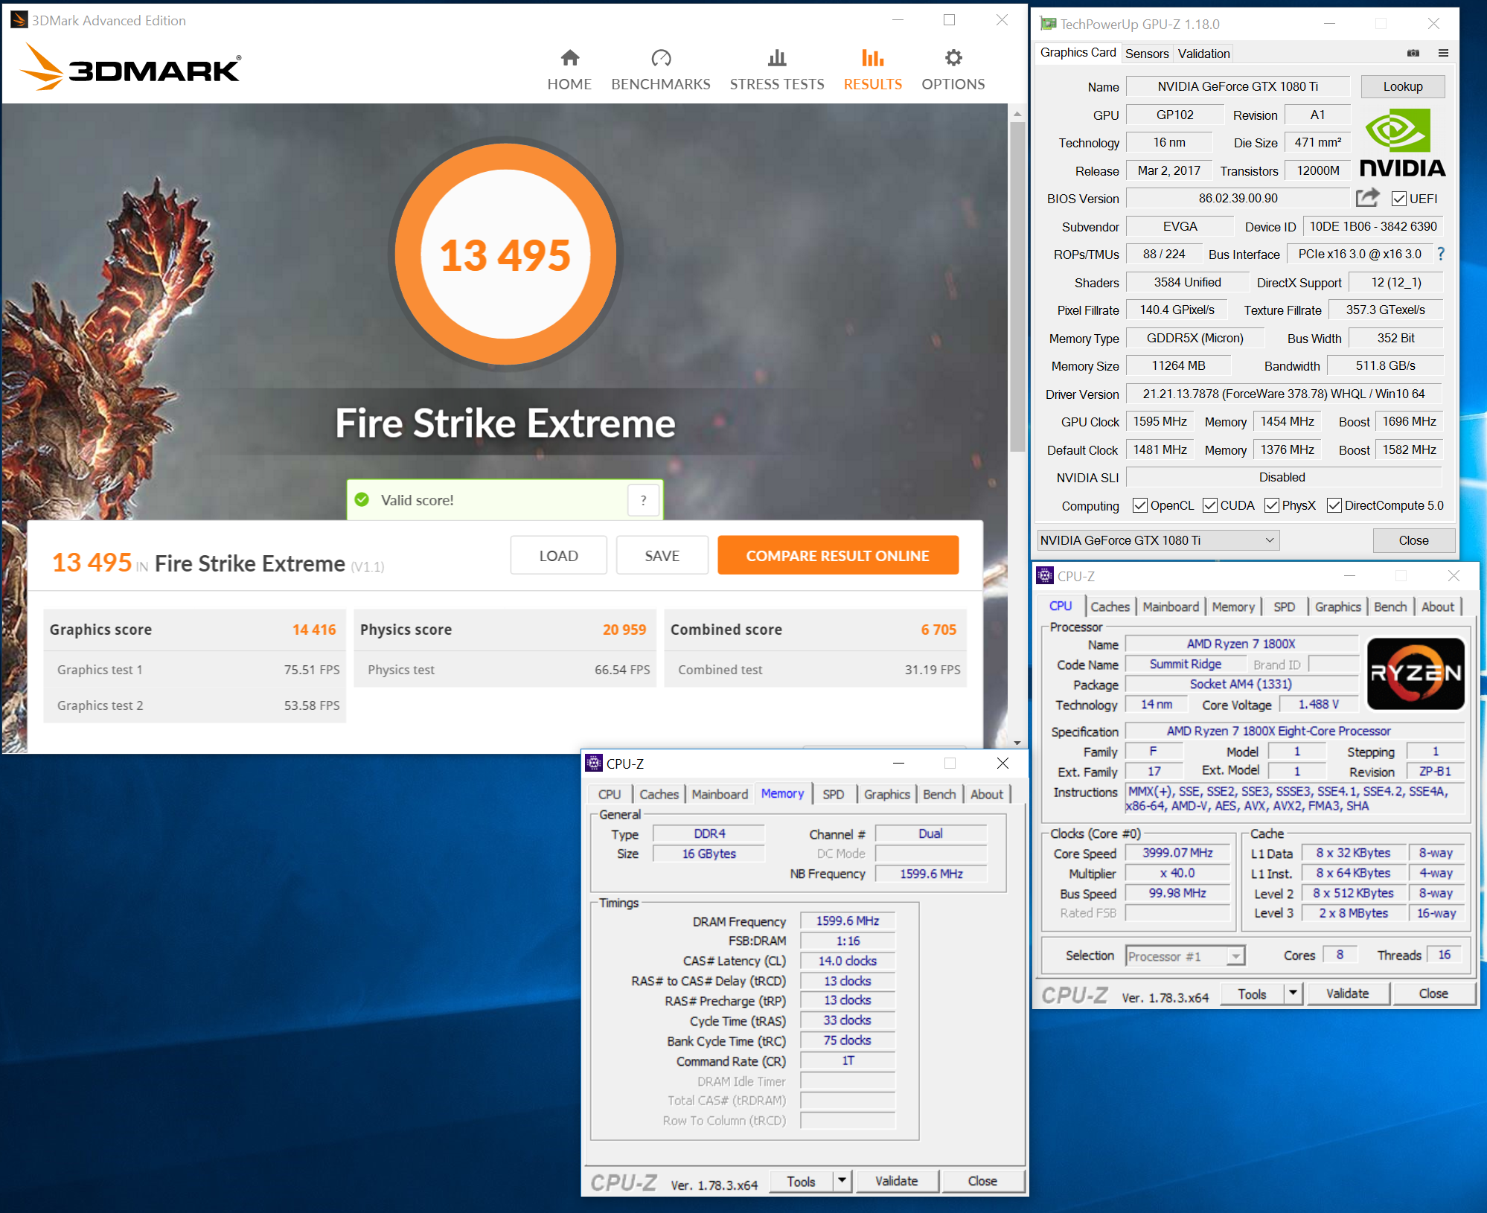Toggle the UEFI checkbox in GPU-Z

pyautogui.click(x=1399, y=199)
